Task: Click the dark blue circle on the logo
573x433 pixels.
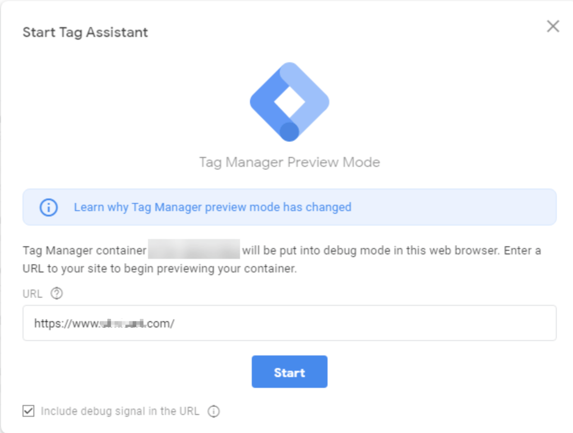Action: tap(289, 131)
